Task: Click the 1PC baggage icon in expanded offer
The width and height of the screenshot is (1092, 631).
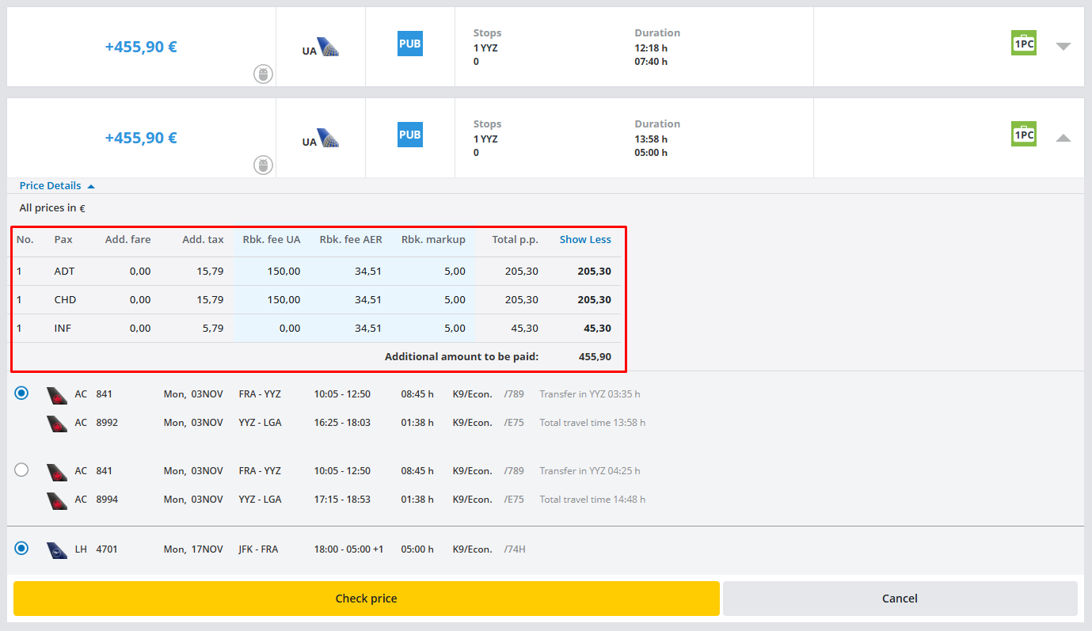Action: click(x=1023, y=134)
